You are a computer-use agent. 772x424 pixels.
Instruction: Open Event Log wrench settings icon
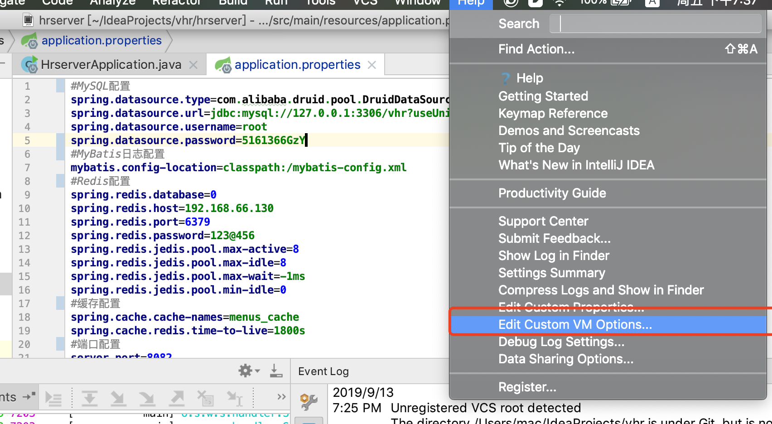click(309, 402)
